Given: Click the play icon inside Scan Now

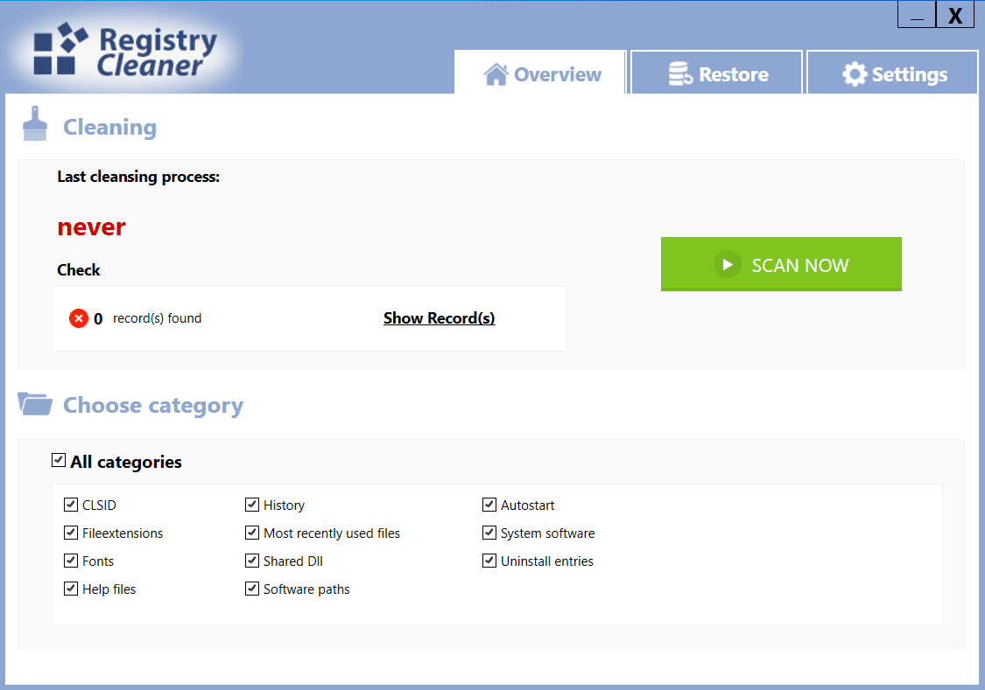Looking at the screenshot, I should click(728, 265).
